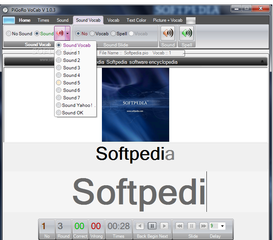Switch to the Sound tab
This screenshot has height=240, width=273.
point(62,20)
